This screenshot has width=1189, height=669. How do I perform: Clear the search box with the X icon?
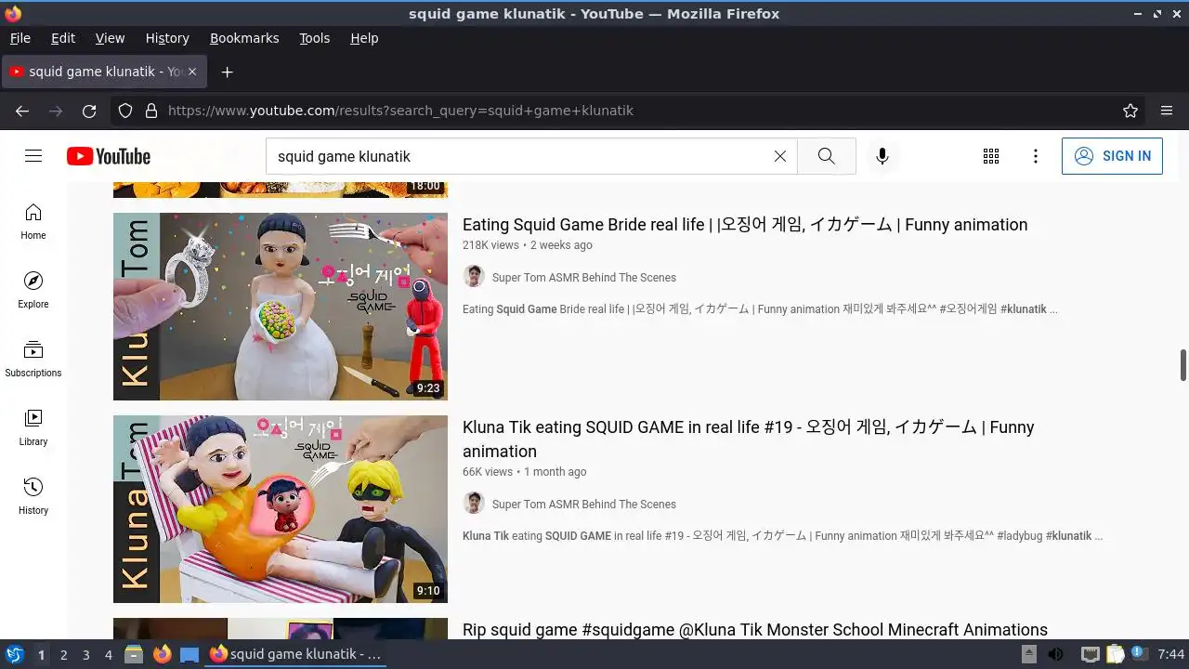click(780, 156)
